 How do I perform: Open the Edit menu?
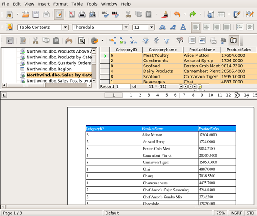(x=17, y=4)
